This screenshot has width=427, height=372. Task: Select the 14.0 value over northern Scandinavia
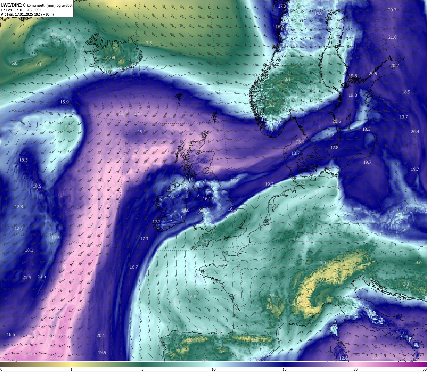(x=319, y=13)
